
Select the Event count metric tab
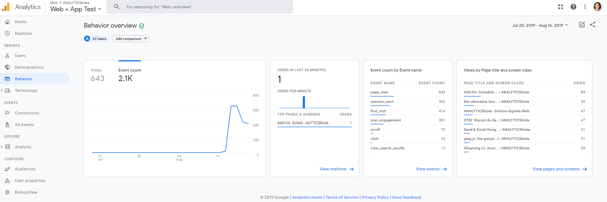click(129, 75)
